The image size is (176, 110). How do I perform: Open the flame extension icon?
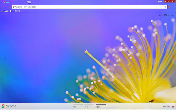click(x=170, y=7)
